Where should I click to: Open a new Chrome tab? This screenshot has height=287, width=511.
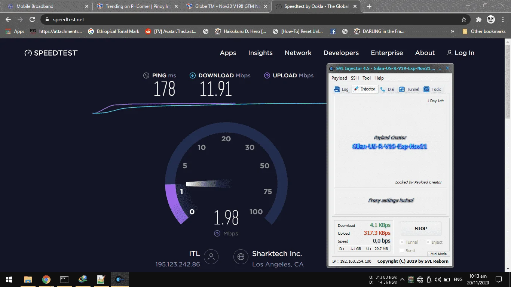point(369,6)
